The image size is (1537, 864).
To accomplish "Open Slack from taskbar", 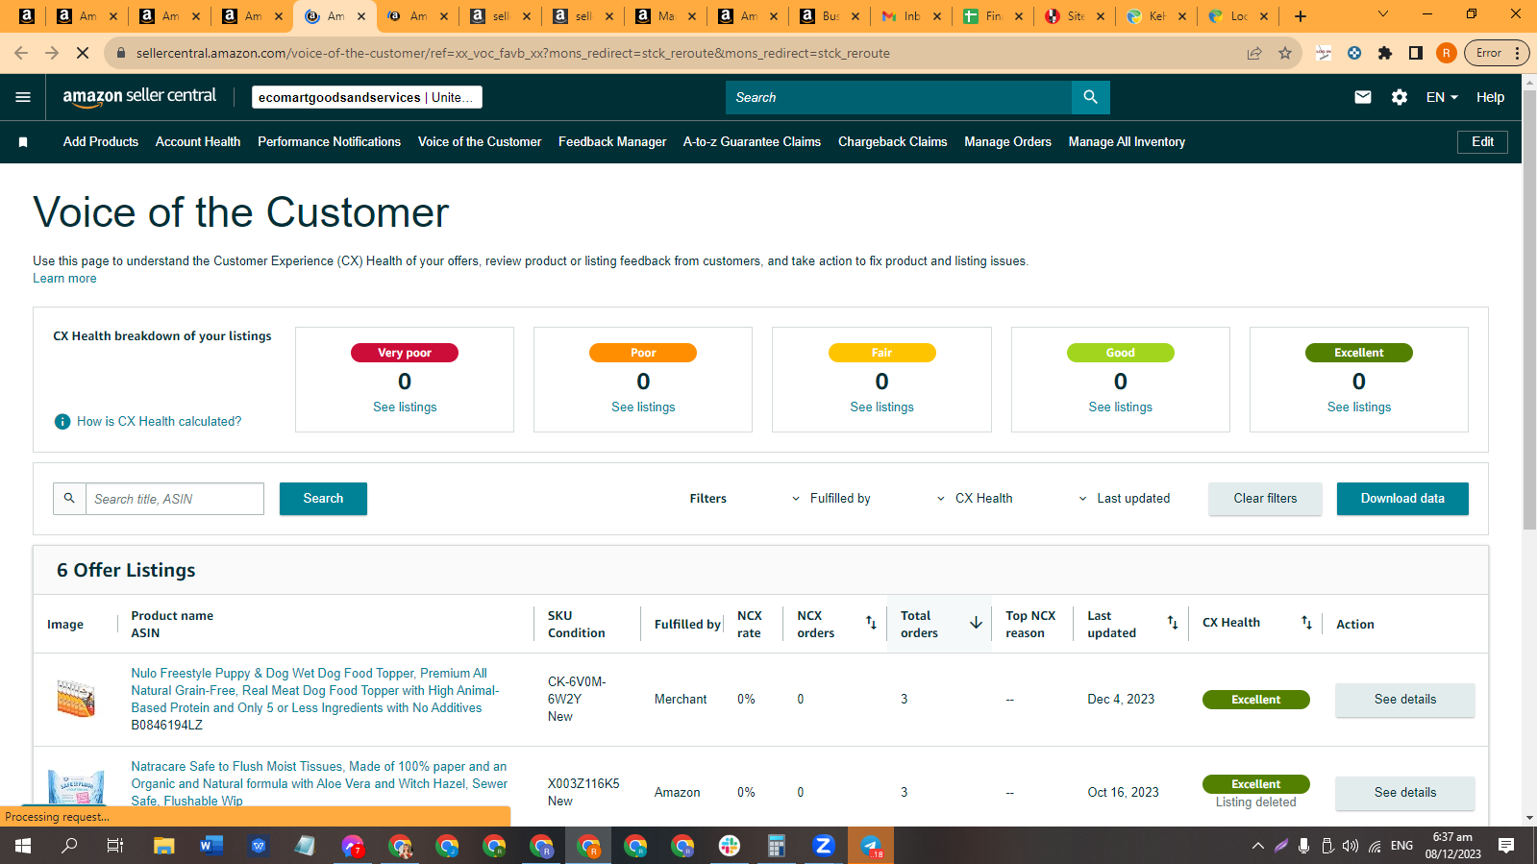I will (x=730, y=846).
